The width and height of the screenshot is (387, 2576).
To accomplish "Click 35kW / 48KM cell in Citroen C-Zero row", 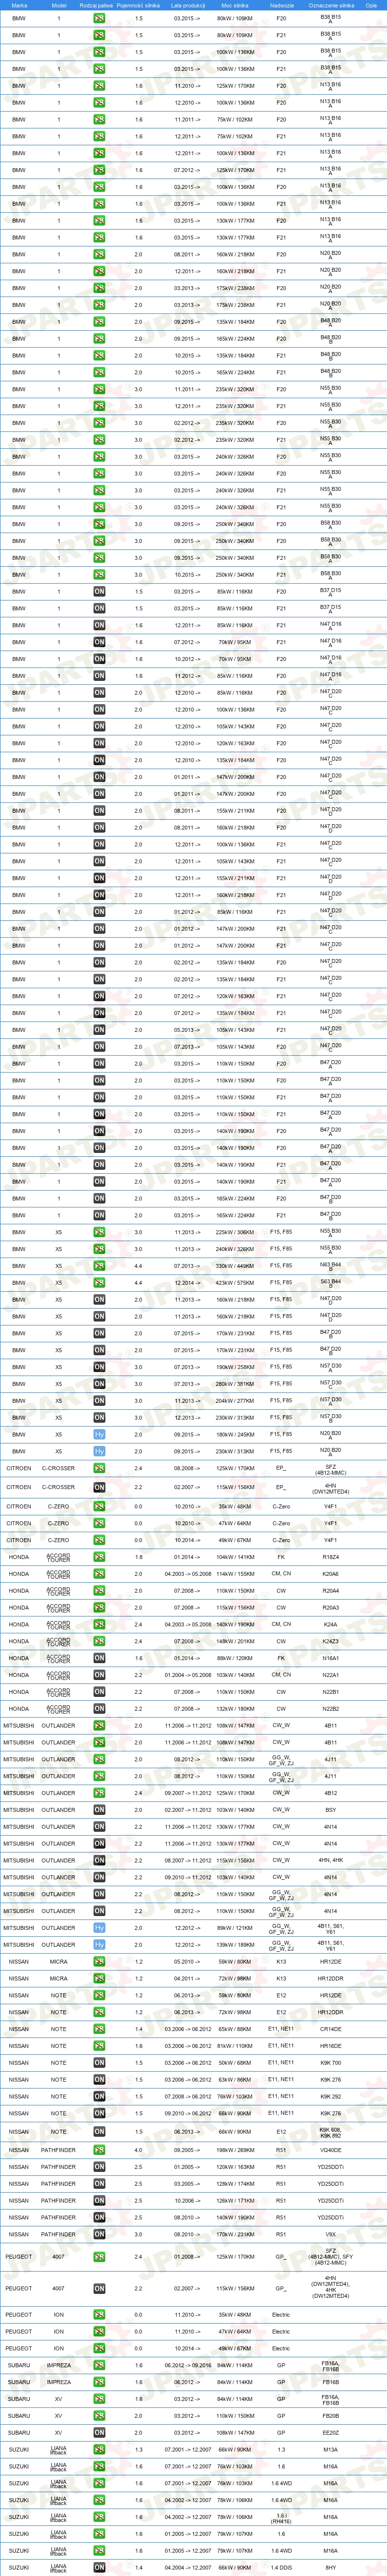I will tap(236, 1506).
